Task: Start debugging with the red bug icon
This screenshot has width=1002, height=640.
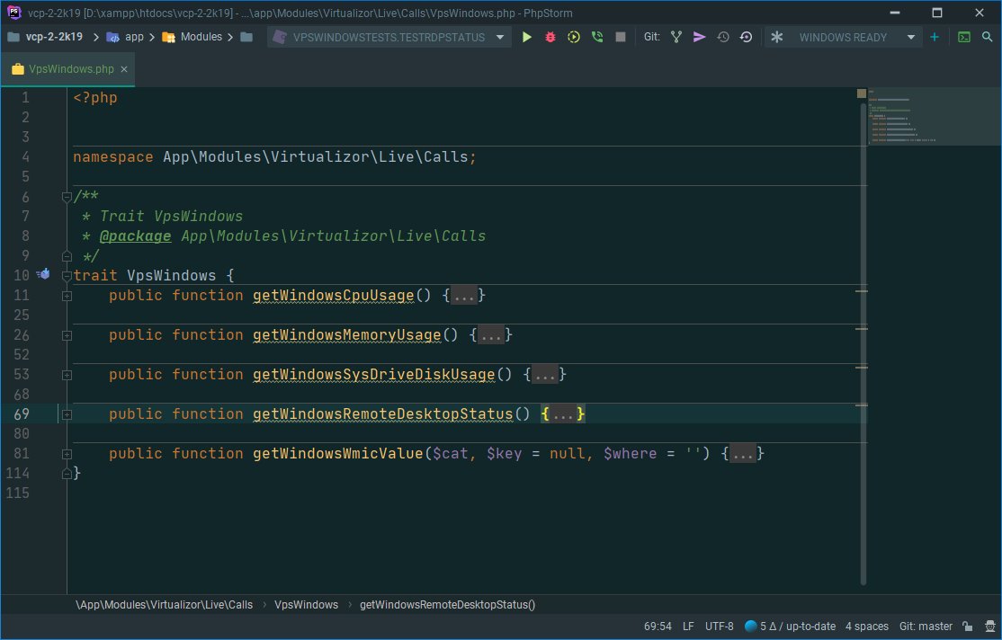Action: (550, 37)
